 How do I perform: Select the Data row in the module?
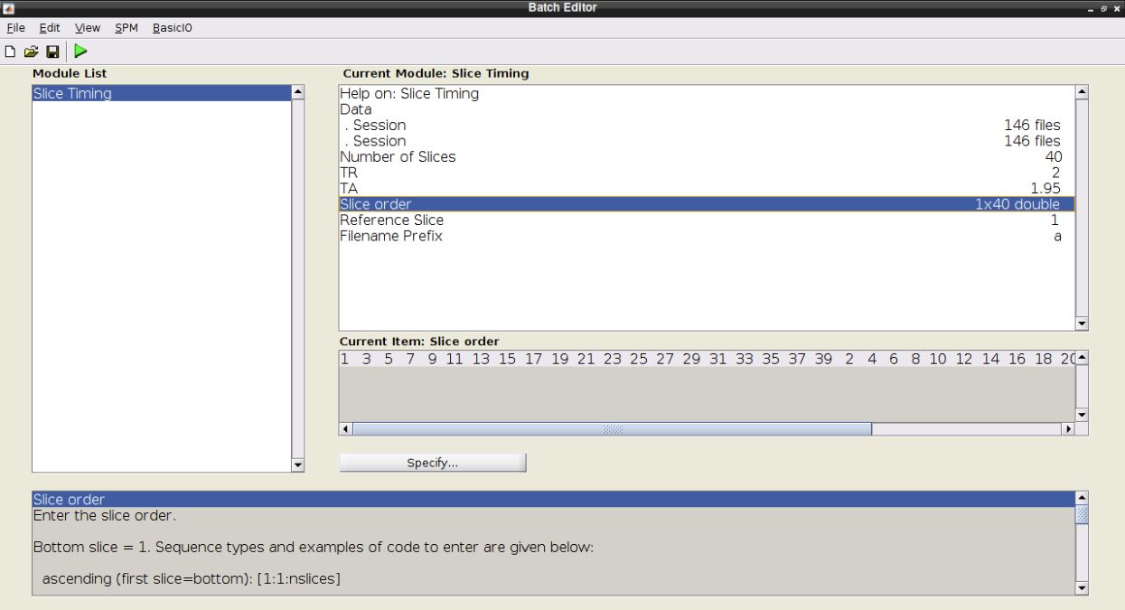707,109
